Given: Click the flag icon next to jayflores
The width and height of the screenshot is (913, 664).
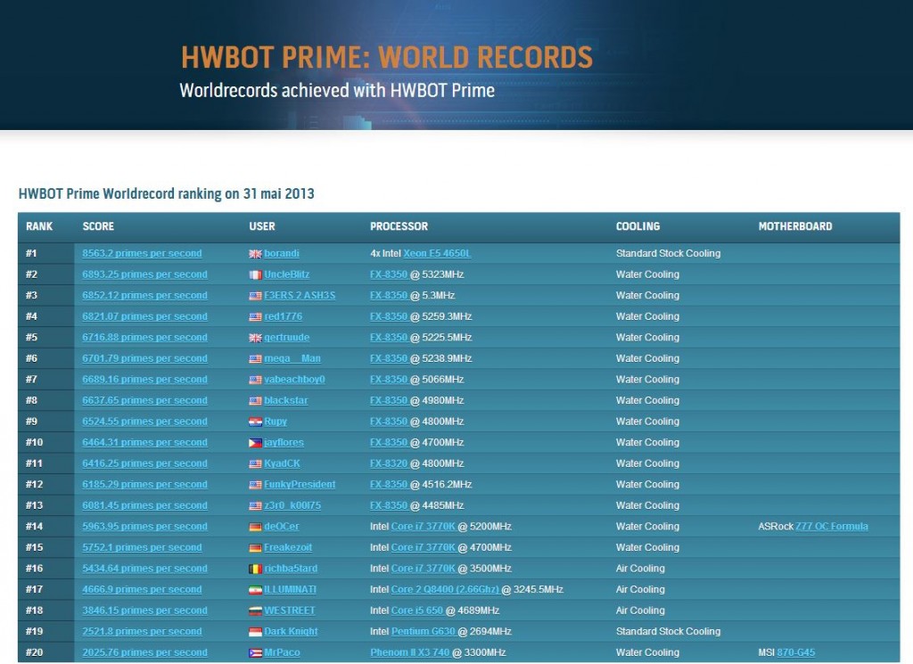Looking at the screenshot, I should [255, 443].
